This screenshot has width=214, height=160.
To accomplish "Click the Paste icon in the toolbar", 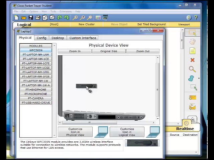I will coord(52,18).
